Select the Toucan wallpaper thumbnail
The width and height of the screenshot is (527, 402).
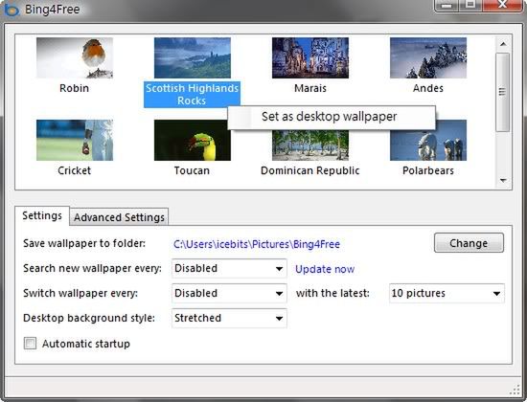click(193, 140)
